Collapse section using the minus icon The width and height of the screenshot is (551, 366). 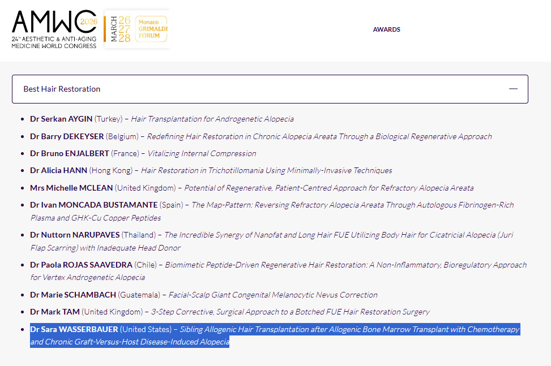click(x=513, y=89)
